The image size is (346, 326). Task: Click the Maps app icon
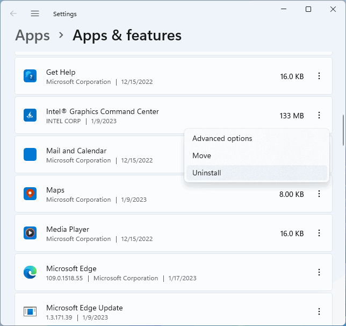[x=30, y=194]
